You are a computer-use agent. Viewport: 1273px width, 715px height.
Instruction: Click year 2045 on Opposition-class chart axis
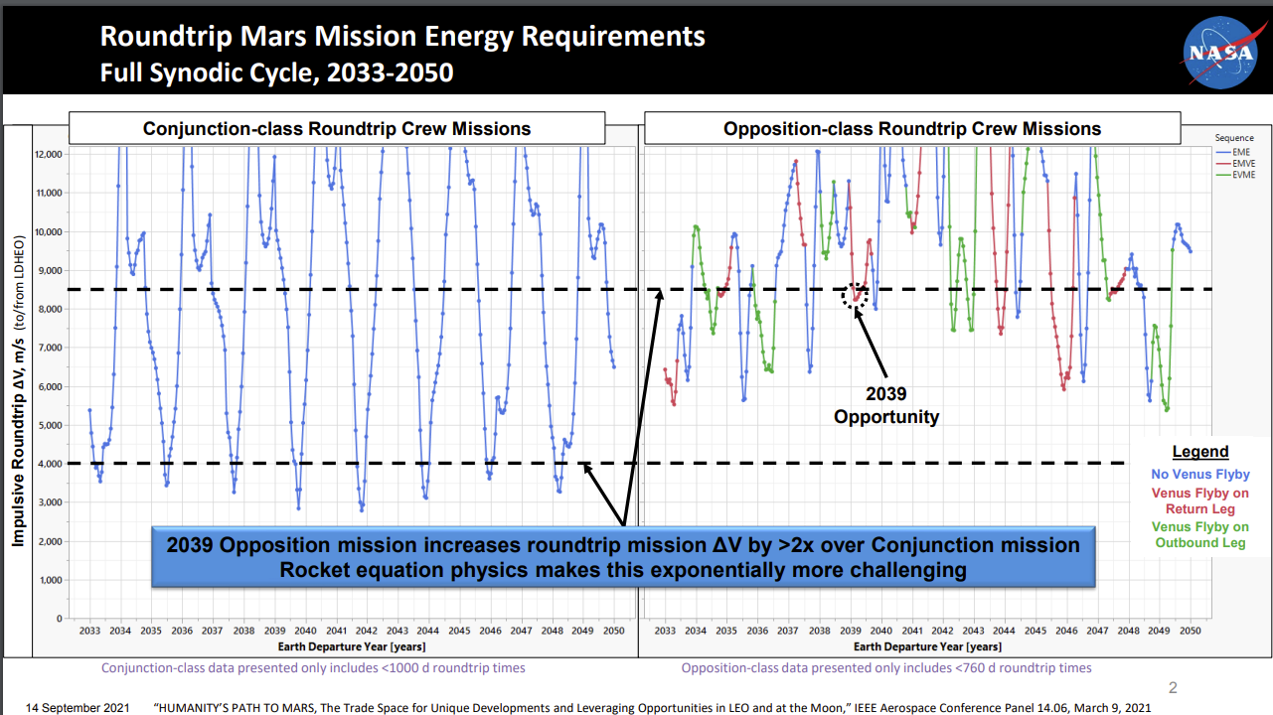[1035, 631]
